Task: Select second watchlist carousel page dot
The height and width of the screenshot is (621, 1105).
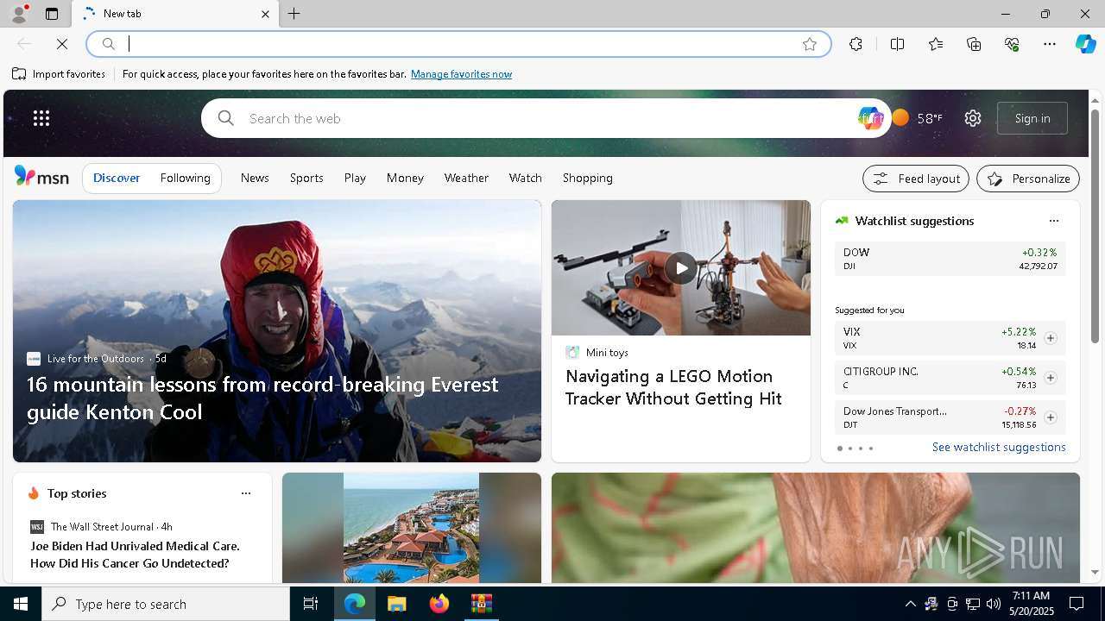Action: (850, 448)
